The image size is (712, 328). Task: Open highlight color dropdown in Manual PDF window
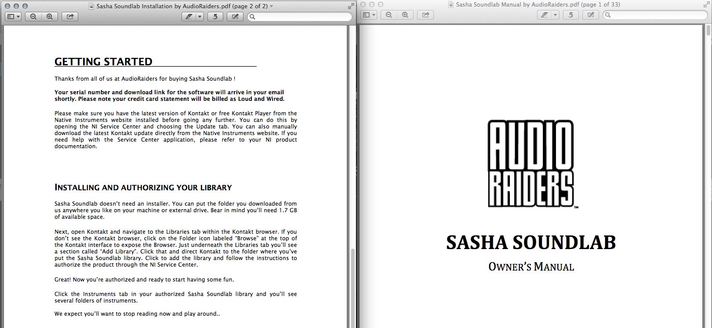point(555,15)
